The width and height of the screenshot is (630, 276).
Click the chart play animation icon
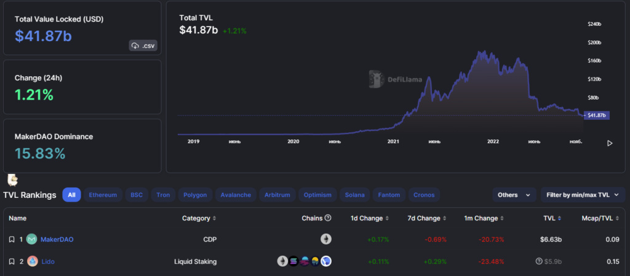(x=610, y=143)
